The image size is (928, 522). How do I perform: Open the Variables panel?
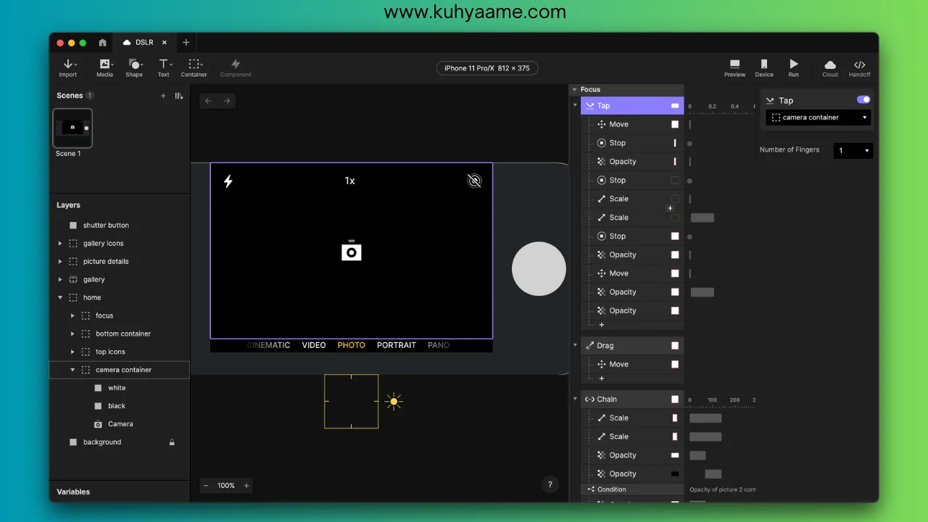[x=73, y=492]
